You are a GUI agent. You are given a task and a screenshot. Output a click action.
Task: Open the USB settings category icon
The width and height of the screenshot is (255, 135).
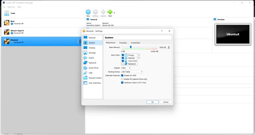click(85, 73)
